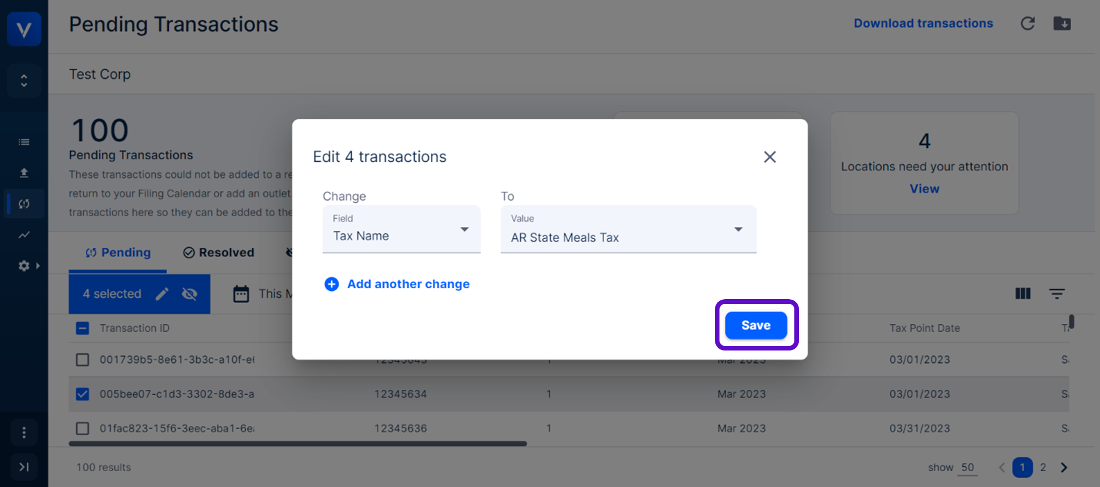Image resolution: width=1100 pixels, height=487 pixels.
Task: Uncheck transaction 005bee07 checkbox
Action: (82, 394)
